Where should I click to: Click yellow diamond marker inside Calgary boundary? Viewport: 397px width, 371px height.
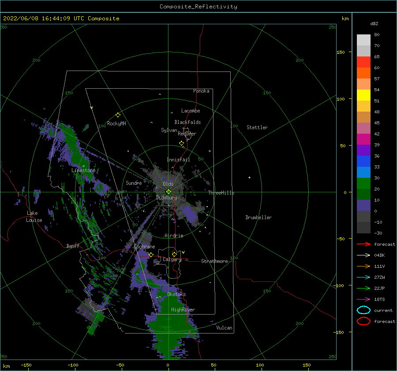174,254
